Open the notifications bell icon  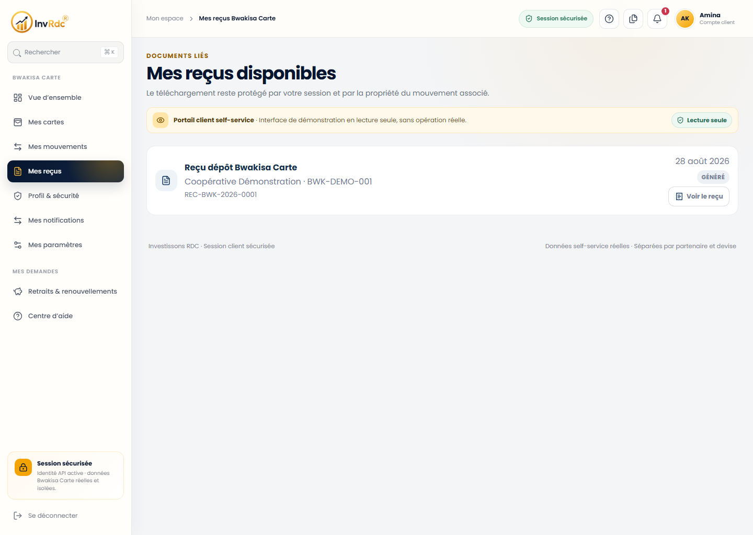pos(657,19)
